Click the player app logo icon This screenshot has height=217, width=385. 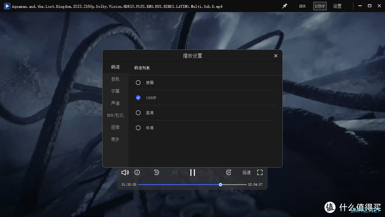[x=7, y=6]
